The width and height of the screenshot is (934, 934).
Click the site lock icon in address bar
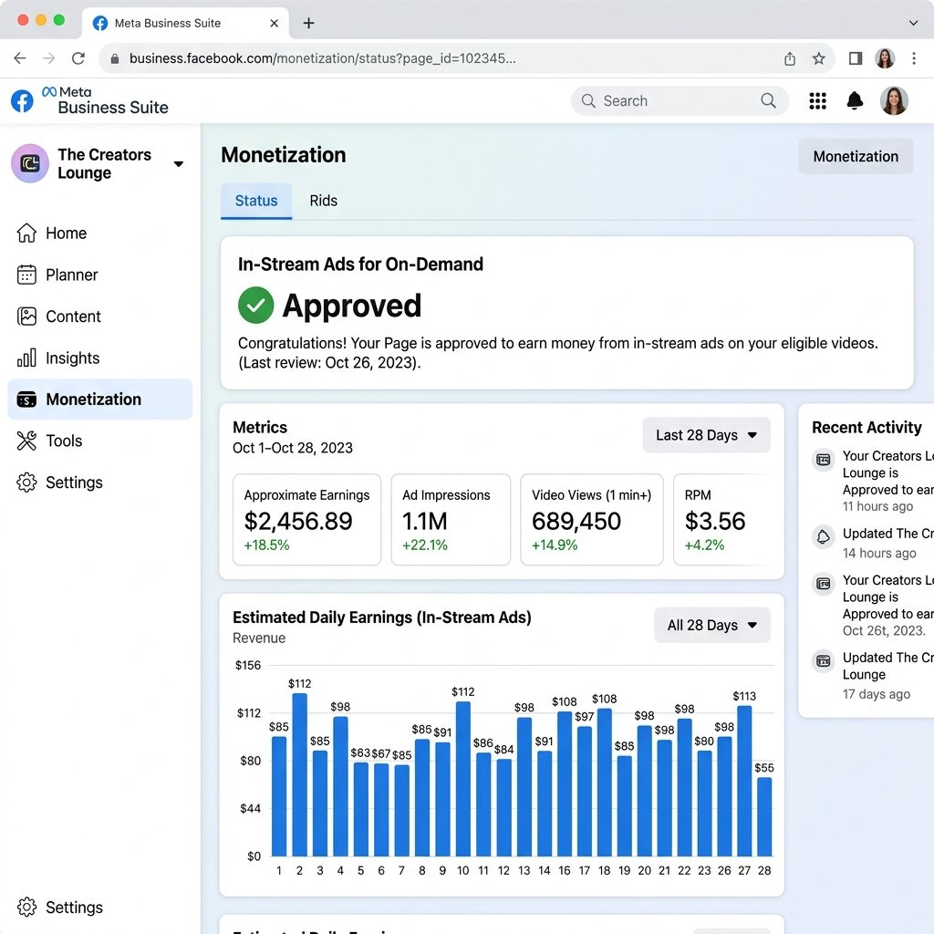point(115,58)
